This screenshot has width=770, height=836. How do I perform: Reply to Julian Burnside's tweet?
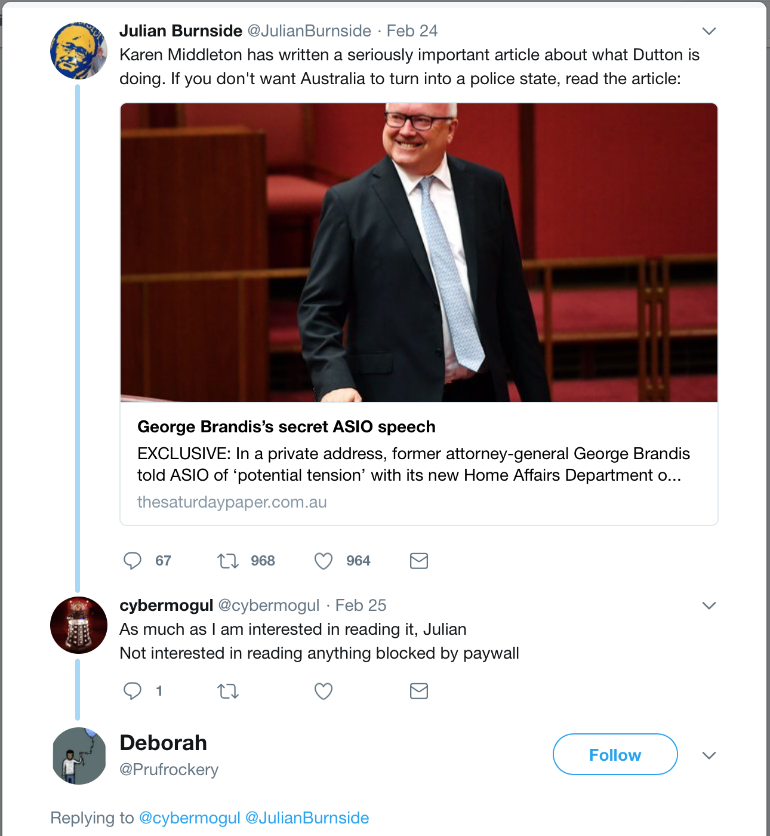(x=132, y=561)
